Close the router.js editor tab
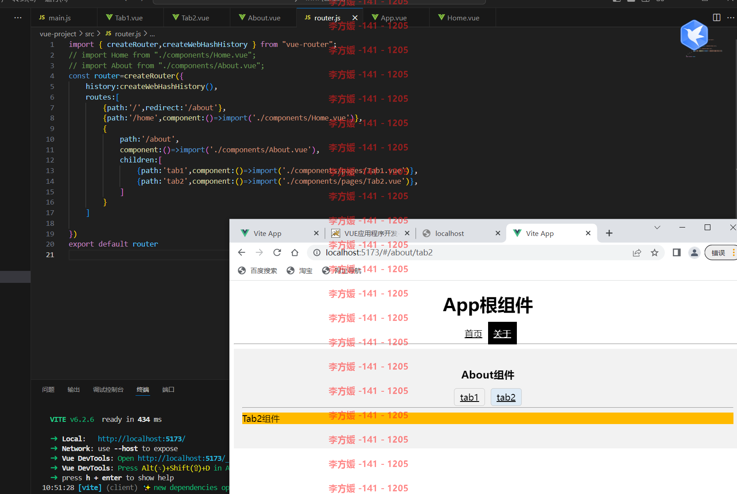 (x=355, y=18)
